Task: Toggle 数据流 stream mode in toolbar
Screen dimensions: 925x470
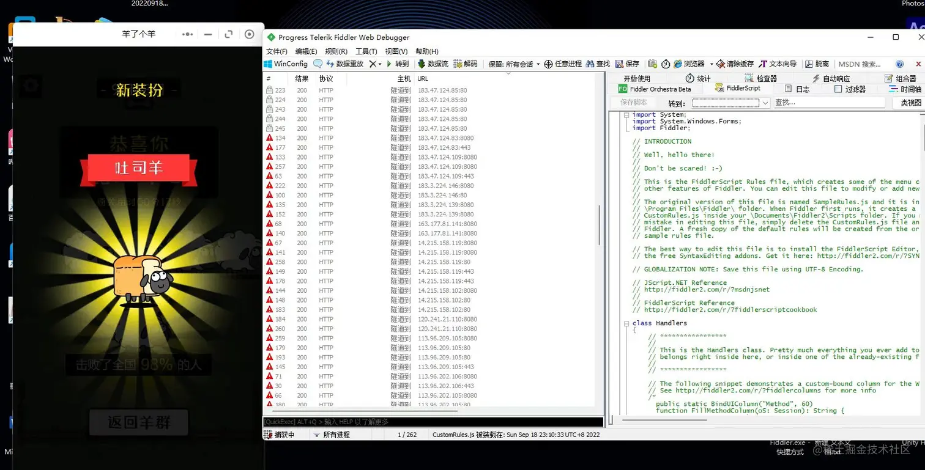Action: (x=433, y=64)
